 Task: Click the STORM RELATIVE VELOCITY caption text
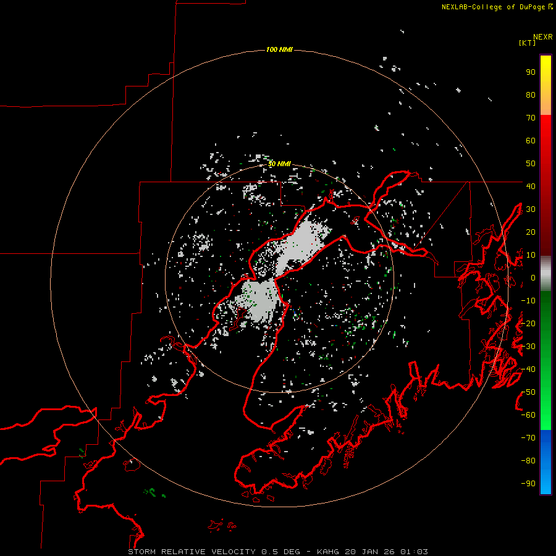tap(192, 552)
